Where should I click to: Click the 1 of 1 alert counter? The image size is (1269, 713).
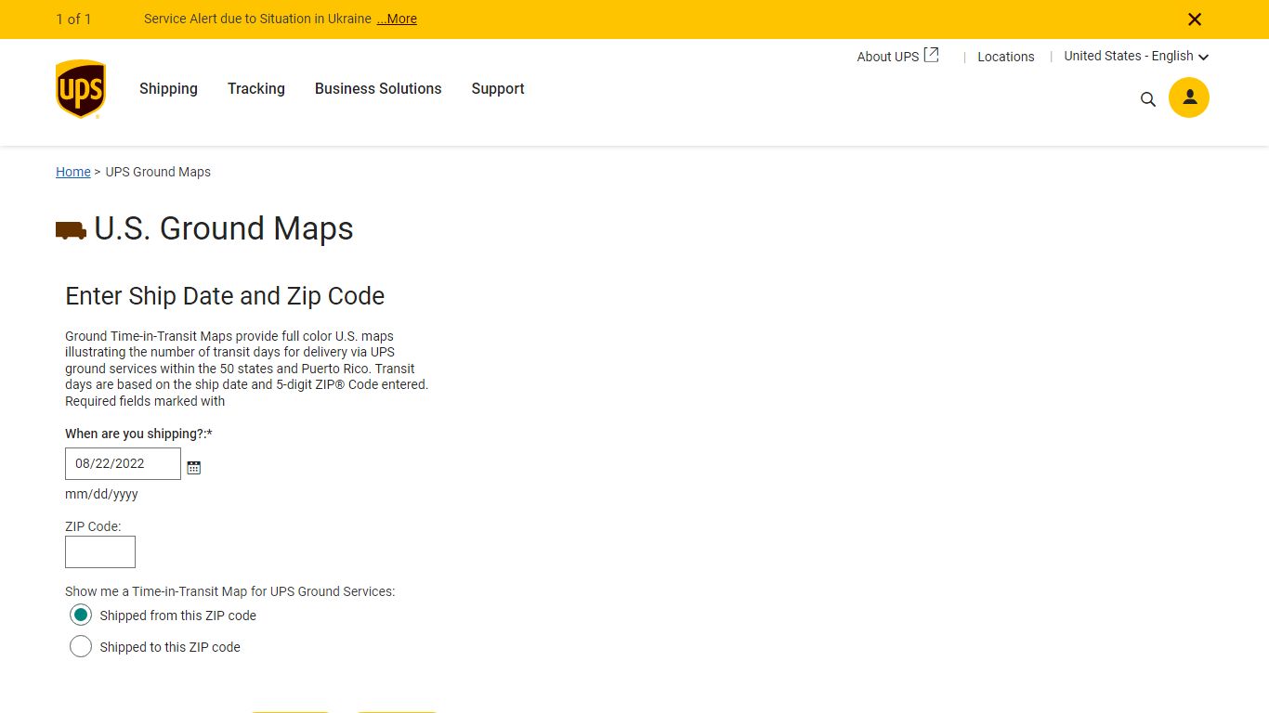click(x=73, y=19)
